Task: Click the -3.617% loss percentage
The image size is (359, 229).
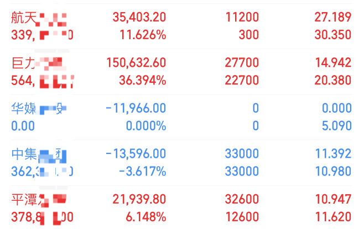Action: point(144,171)
